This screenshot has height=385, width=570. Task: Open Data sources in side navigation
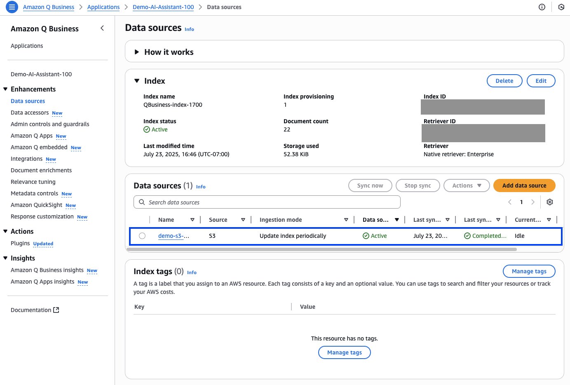[28, 101]
